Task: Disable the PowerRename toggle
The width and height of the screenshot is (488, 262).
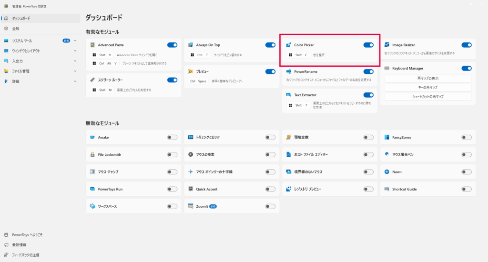Action: coord(368,71)
